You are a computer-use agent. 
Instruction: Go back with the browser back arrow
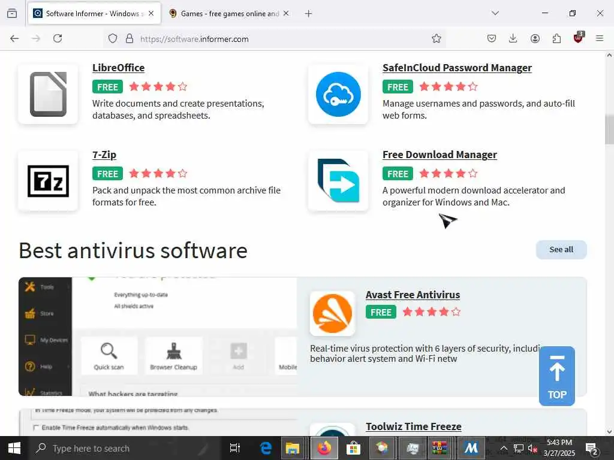(x=14, y=38)
